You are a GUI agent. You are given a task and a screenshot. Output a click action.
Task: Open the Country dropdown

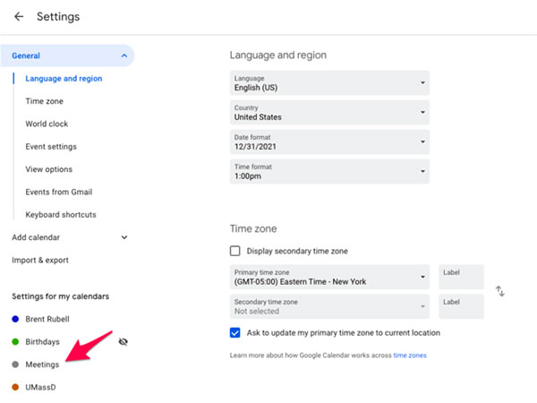328,113
